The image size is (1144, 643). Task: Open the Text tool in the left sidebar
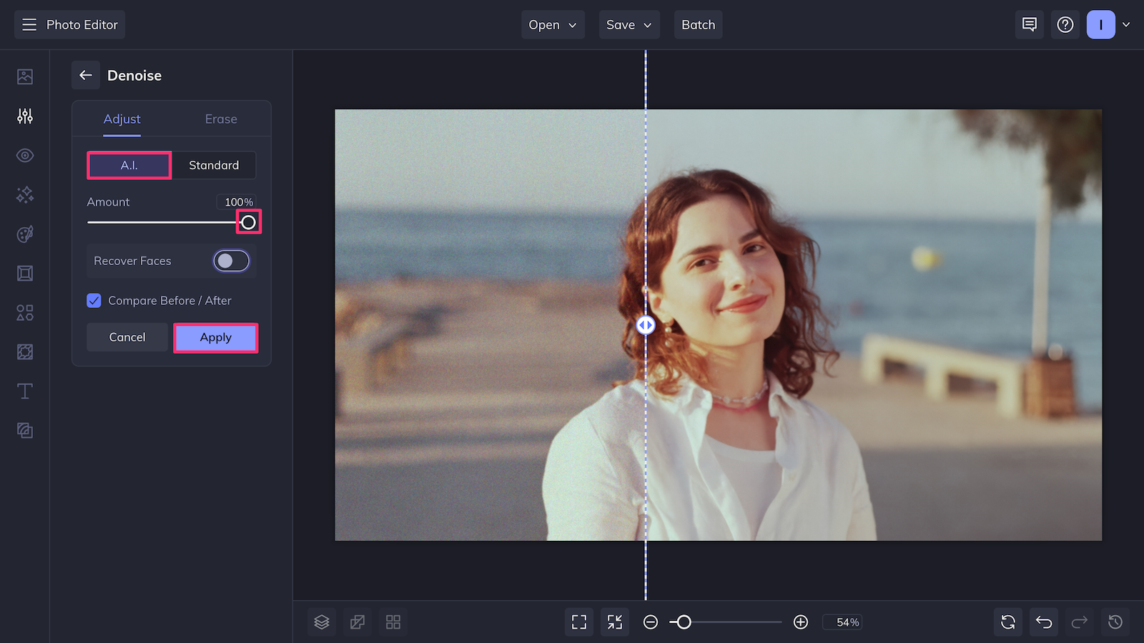tap(24, 391)
